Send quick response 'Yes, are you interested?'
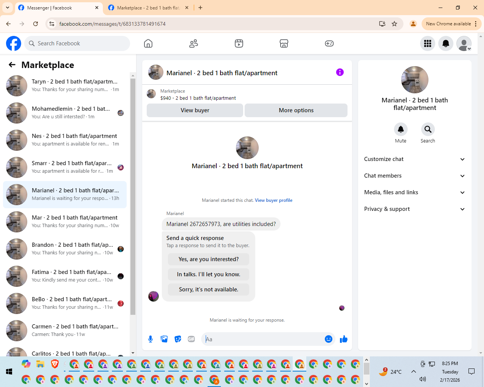Screen dimensions: 484x387 click(208, 259)
